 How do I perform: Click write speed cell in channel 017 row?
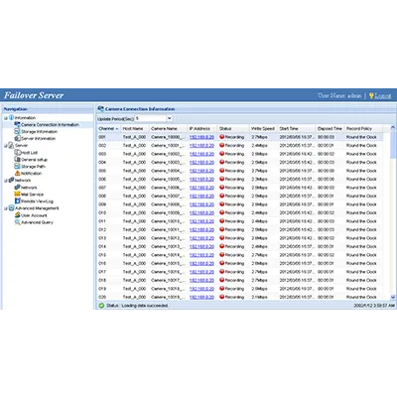259,272
